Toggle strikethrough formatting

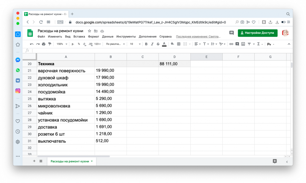158,44
